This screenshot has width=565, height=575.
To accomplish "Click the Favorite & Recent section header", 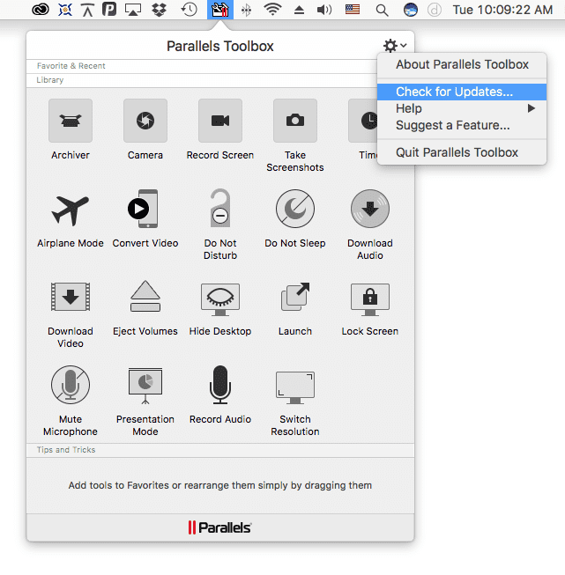I will [220, 66].
